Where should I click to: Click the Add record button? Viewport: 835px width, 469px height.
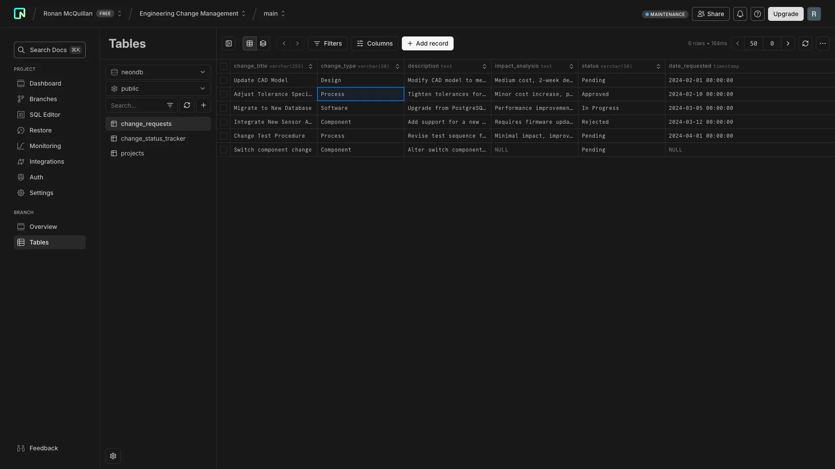[428, 43]
